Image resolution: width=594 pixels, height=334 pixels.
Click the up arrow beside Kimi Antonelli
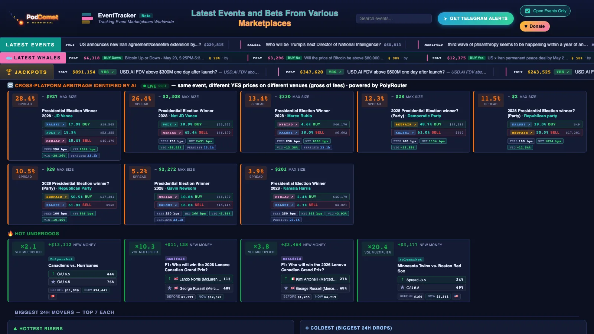pos(286,279)
